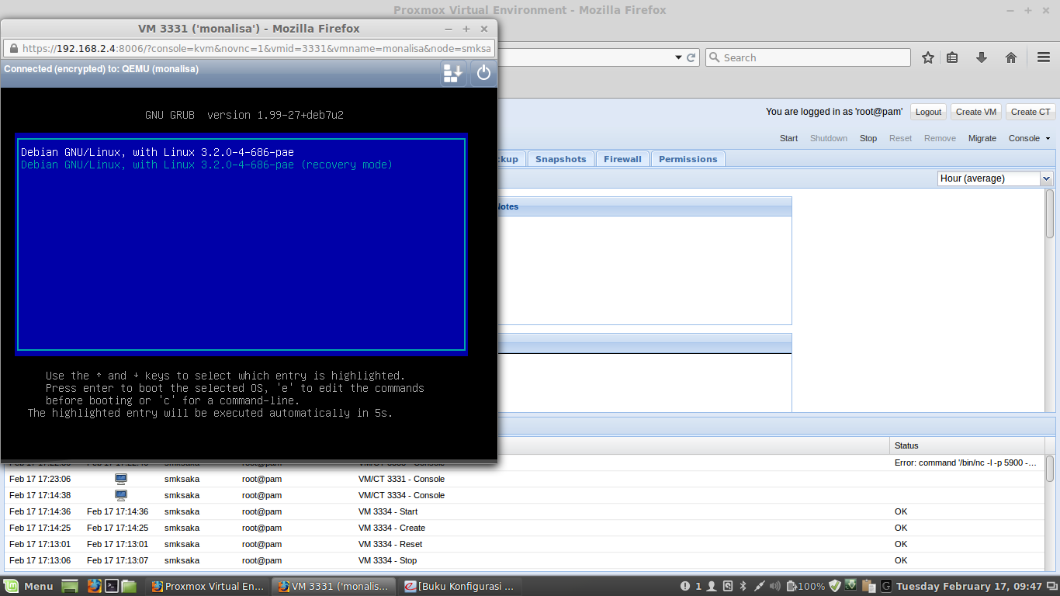Click the logged in as 'root@pam' text

click(834, 112)
